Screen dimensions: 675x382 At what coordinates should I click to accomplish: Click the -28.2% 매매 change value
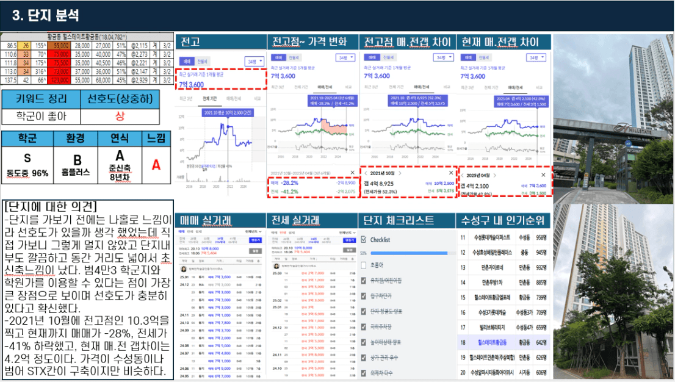[x=289, y=183]
